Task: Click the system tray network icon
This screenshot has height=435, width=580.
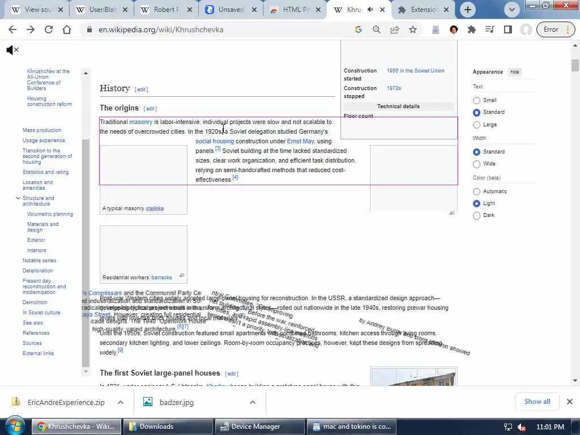Action: point(508,427)
